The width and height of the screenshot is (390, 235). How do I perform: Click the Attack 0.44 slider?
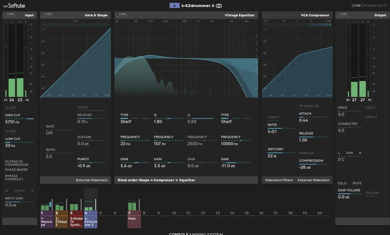(313, 117)
